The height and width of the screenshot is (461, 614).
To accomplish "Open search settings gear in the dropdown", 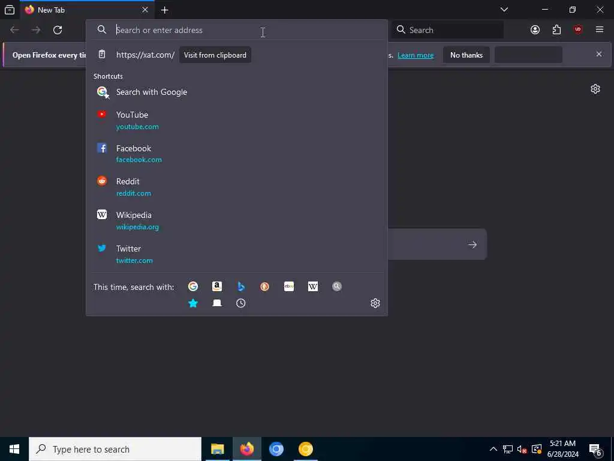I will point(375,303).
